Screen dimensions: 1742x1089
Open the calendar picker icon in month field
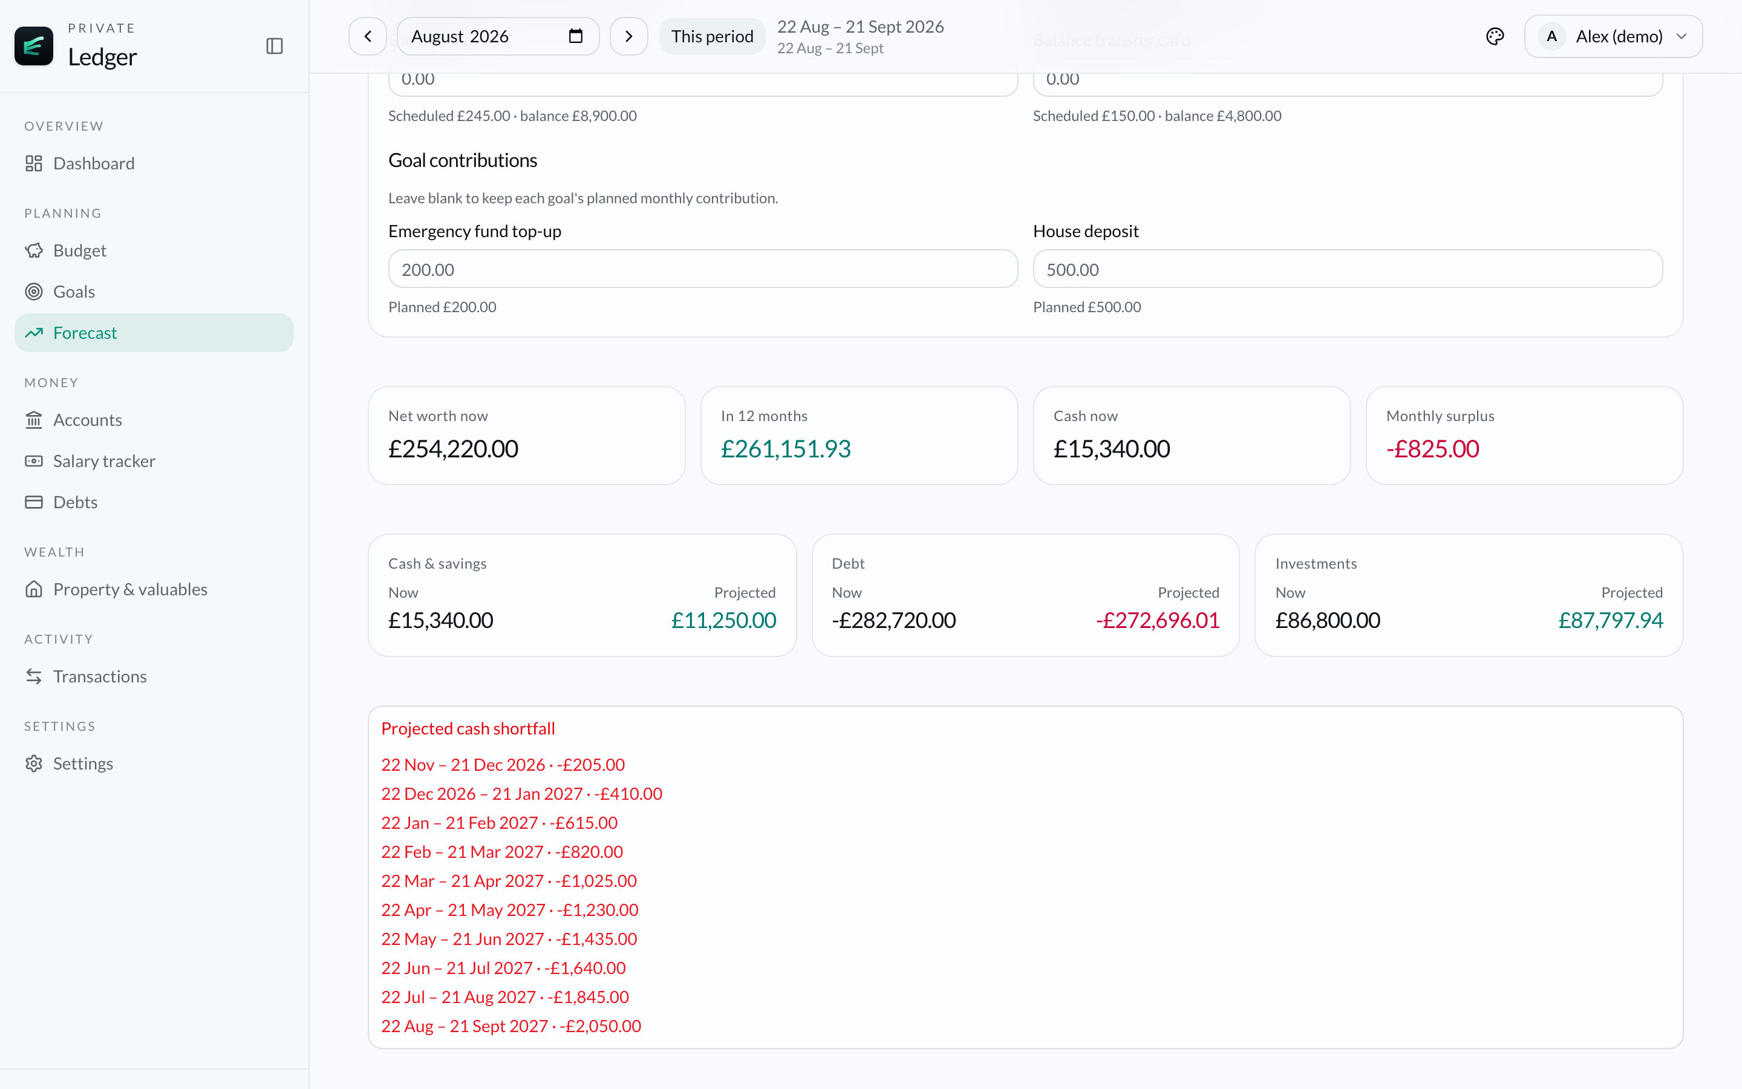coord(575,36)
